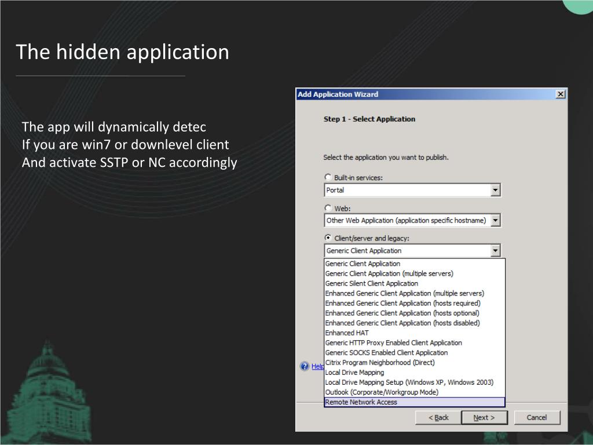Choose Generic Client Application (multiple servers) option
Image resolution: width=593 pixels, height=445 pixels.
(x=415, y=273)
